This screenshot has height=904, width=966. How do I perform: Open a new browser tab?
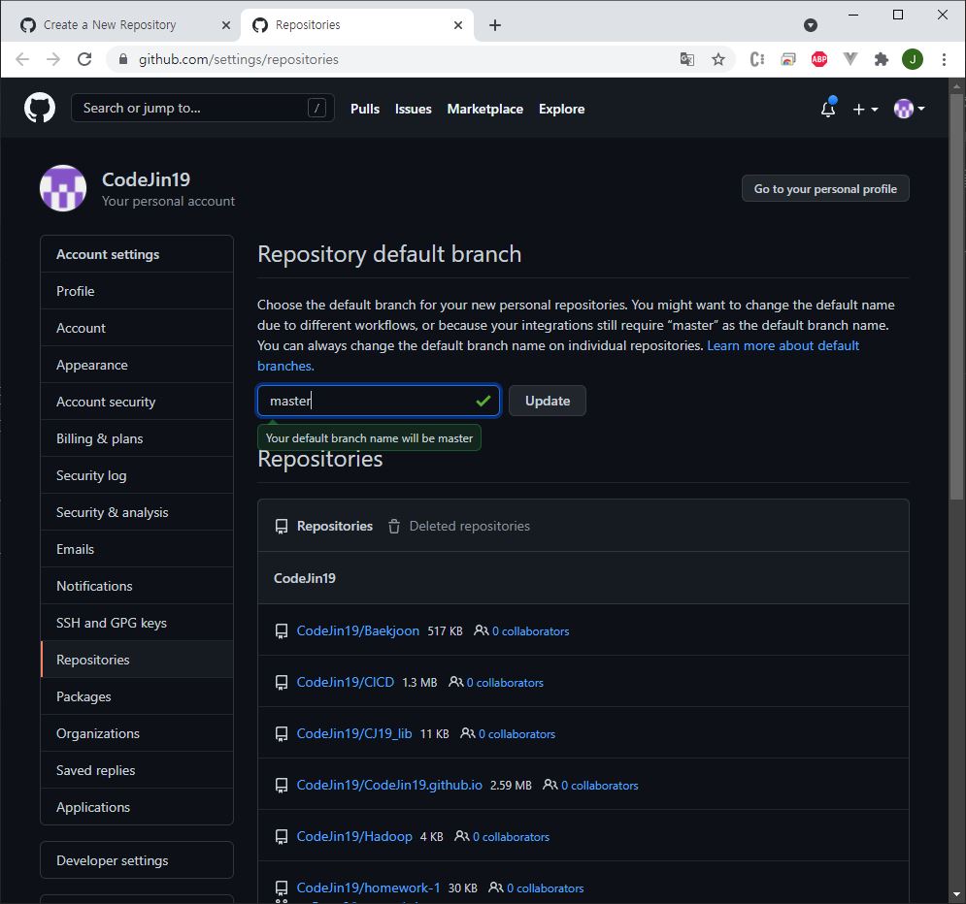(495, 24)
